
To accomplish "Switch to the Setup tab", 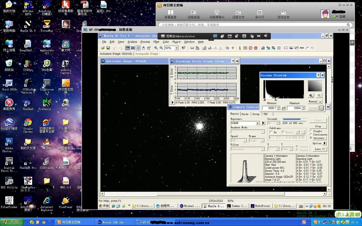I will 256,114.
